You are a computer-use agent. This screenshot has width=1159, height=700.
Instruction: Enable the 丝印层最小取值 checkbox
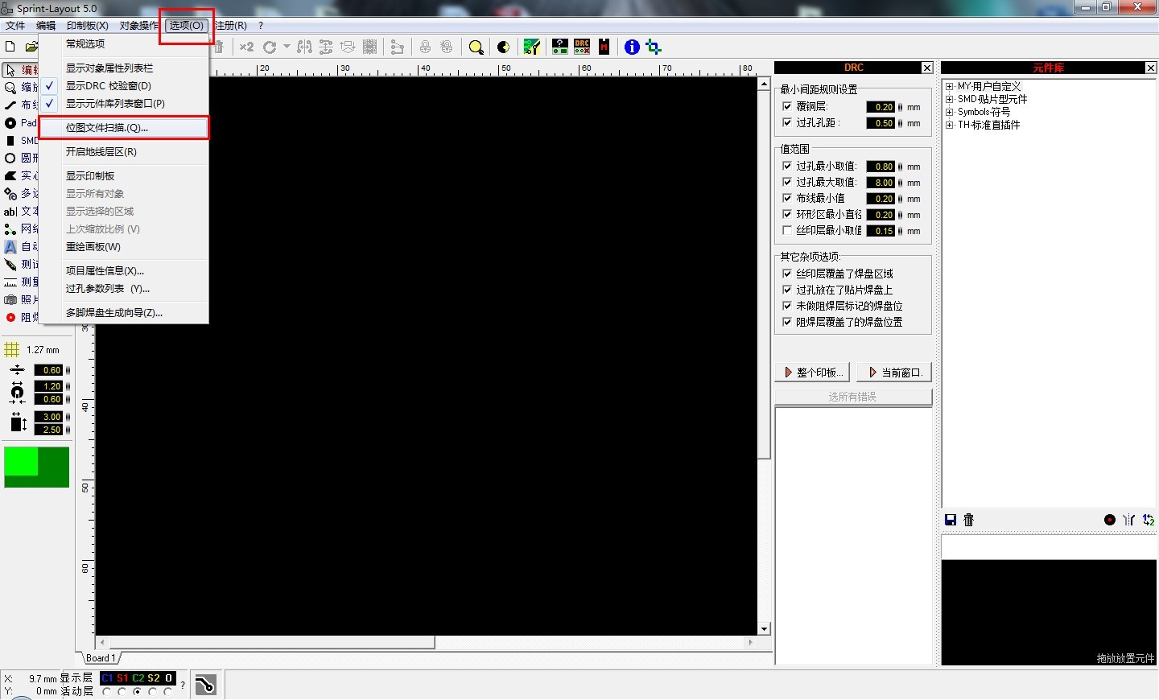(787, 231)
